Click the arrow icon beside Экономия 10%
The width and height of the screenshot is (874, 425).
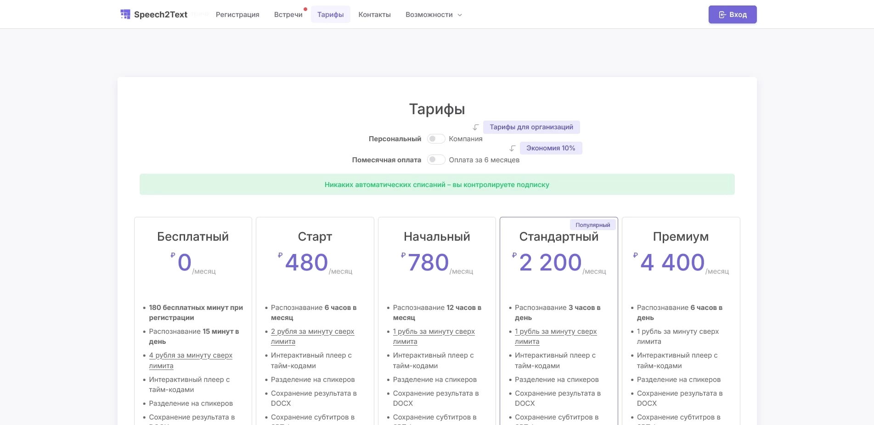coord(513,149)
